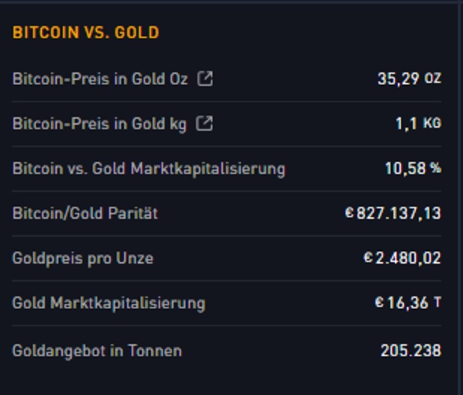Select the 35,29 OZ value
The width and height of the screenshot is (463, 395).
tap(408, 78)
